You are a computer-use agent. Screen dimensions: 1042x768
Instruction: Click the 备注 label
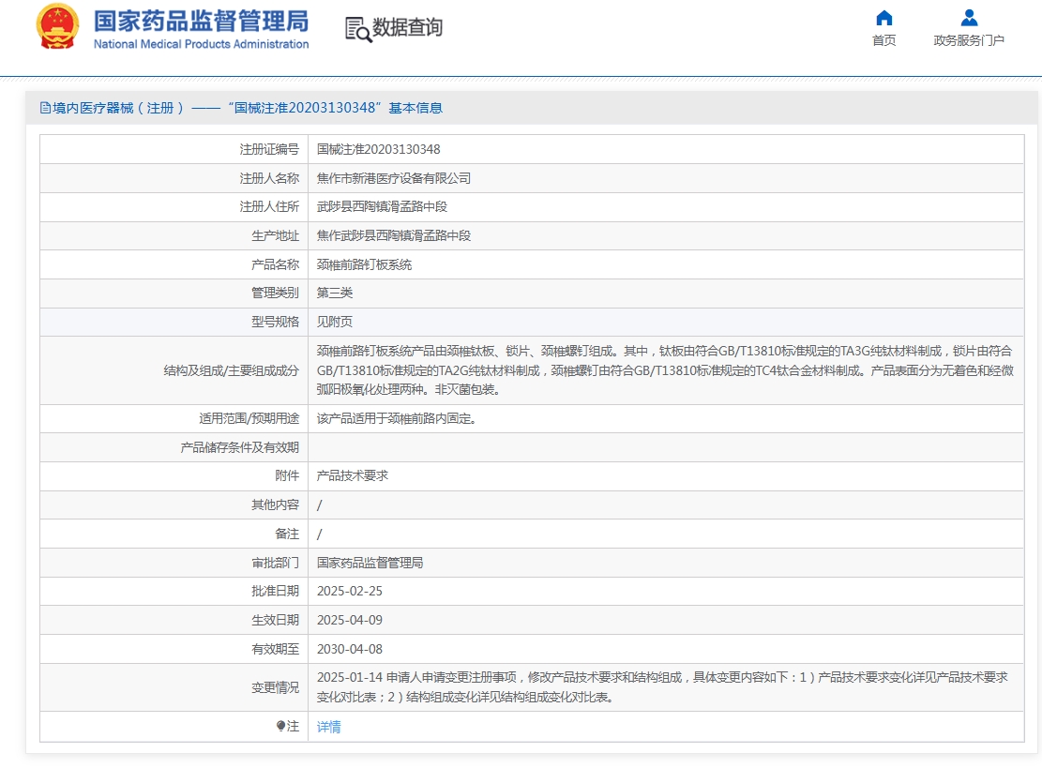[x=287, y=534]
